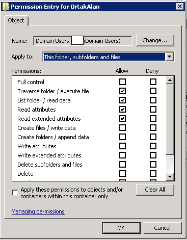The image size is (187, 240).
Task: Check Deny for Write extended attributes
Action: pyautogui.click(x=153, y=155)
